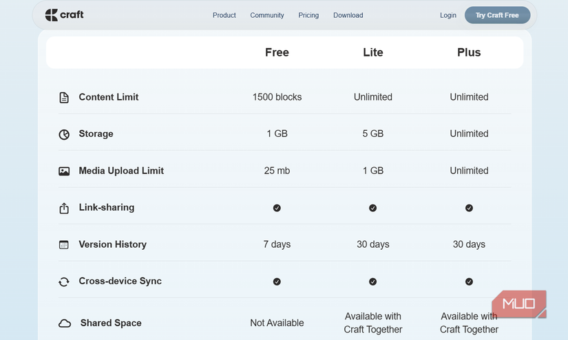Click the Storage row label
This screenshot has height=340, width=568.
[96, 134]
